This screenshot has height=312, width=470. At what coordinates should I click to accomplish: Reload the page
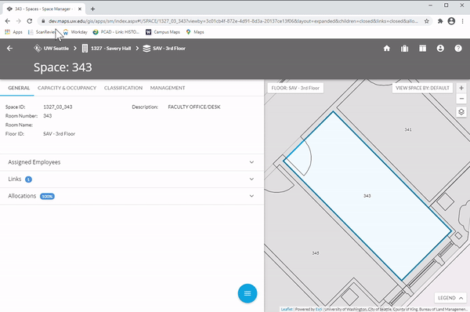[x=30, y=21]
